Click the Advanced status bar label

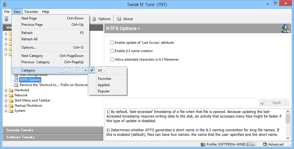276,144
